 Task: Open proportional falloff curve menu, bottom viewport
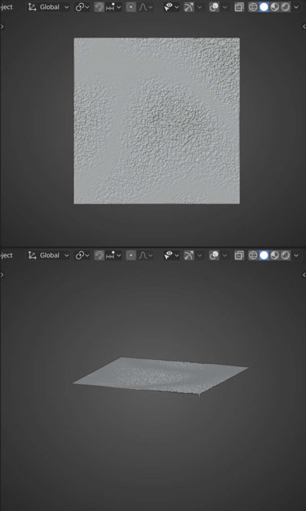(x=145, y=255)
